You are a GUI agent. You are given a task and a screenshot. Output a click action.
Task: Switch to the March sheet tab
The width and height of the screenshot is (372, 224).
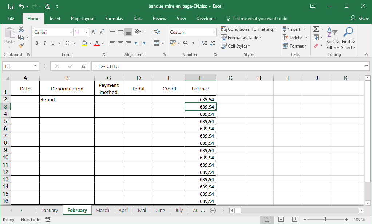pos(102,211)
